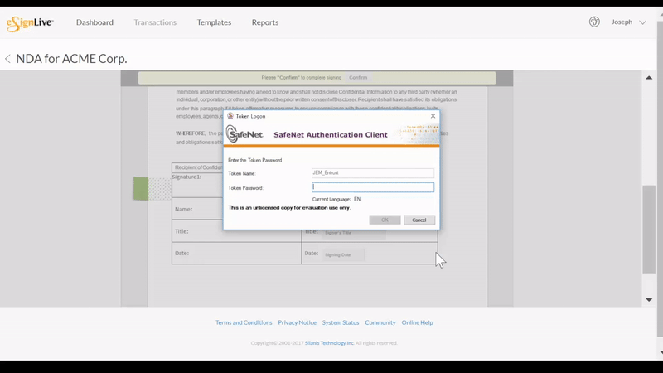Click the Signer's Title field
The width and height of the screenshot is (663, 373).
pos(354,233)
